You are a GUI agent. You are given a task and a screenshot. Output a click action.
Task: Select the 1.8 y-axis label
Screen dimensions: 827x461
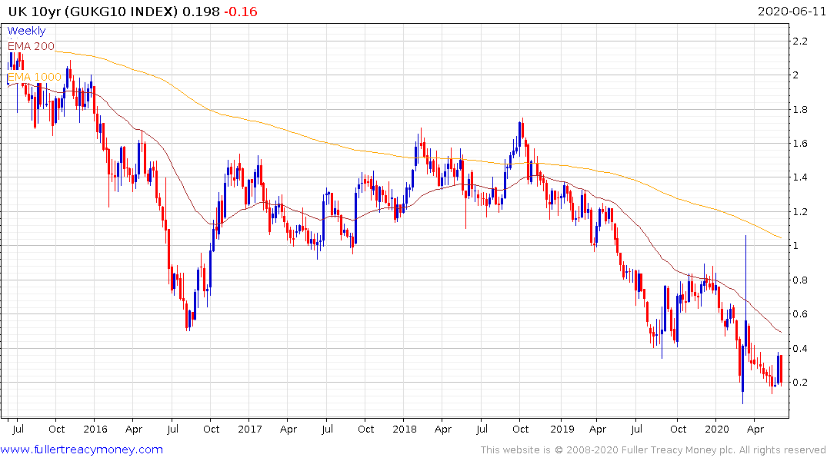800,110
